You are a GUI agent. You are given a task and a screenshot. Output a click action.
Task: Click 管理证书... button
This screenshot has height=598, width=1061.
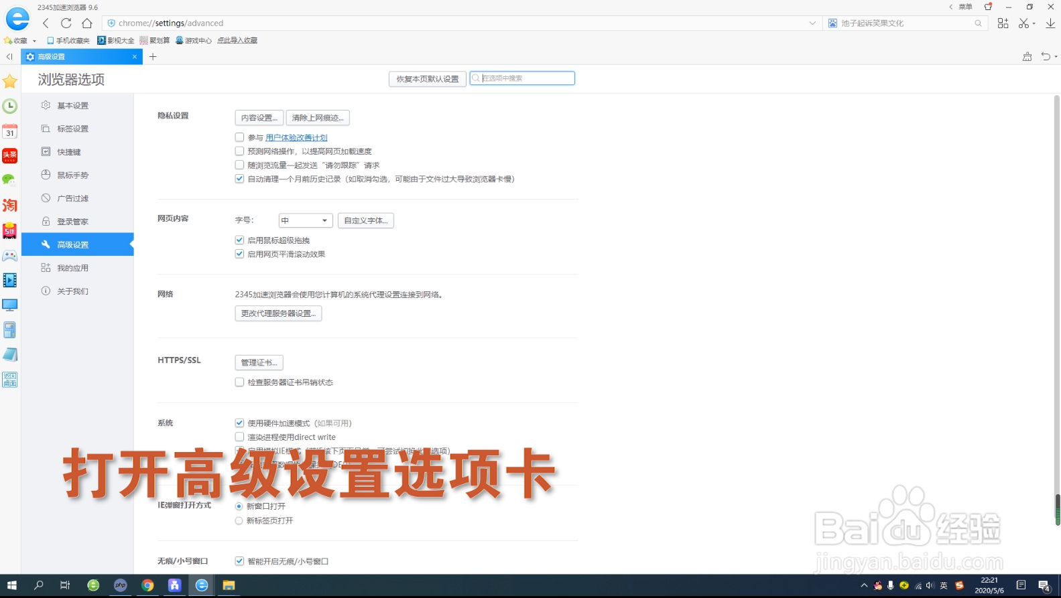click(x=259, y=362)
